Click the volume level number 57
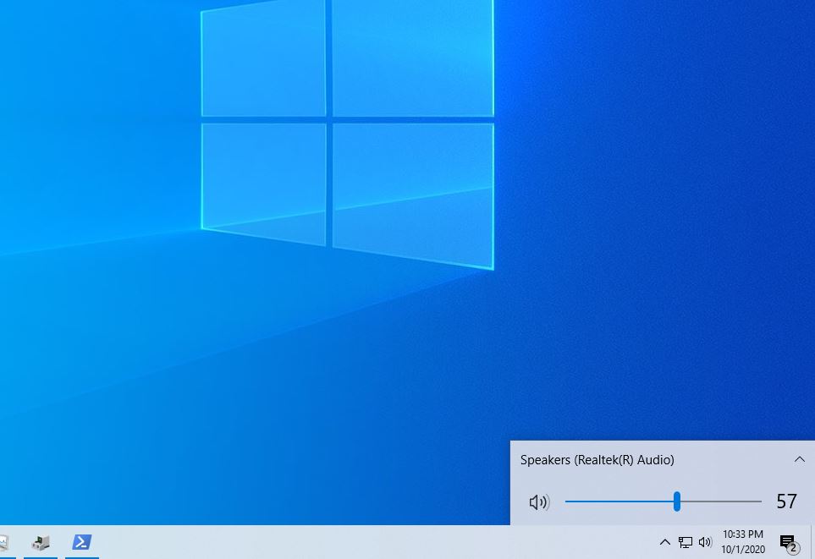815x559 pixels. tap(786, 501)
